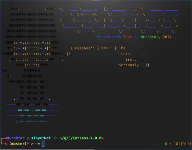Click the horizontal scrollbar at bottom
The height and width of the screenshot is (150, 192).
(47, 149)
